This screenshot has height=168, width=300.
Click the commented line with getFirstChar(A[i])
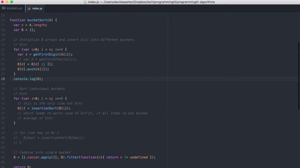pos(47,59)
